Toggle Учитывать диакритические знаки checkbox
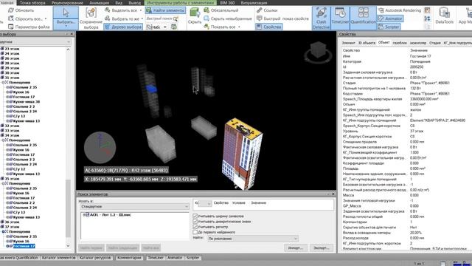Screen dimensions: 472x266 click(195, 222)
